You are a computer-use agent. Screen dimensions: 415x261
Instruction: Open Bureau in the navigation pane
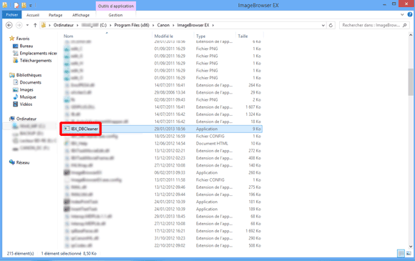point(26,46)
